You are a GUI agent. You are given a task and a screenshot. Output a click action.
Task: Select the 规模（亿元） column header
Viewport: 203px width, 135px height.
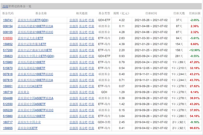pos(121,13)
